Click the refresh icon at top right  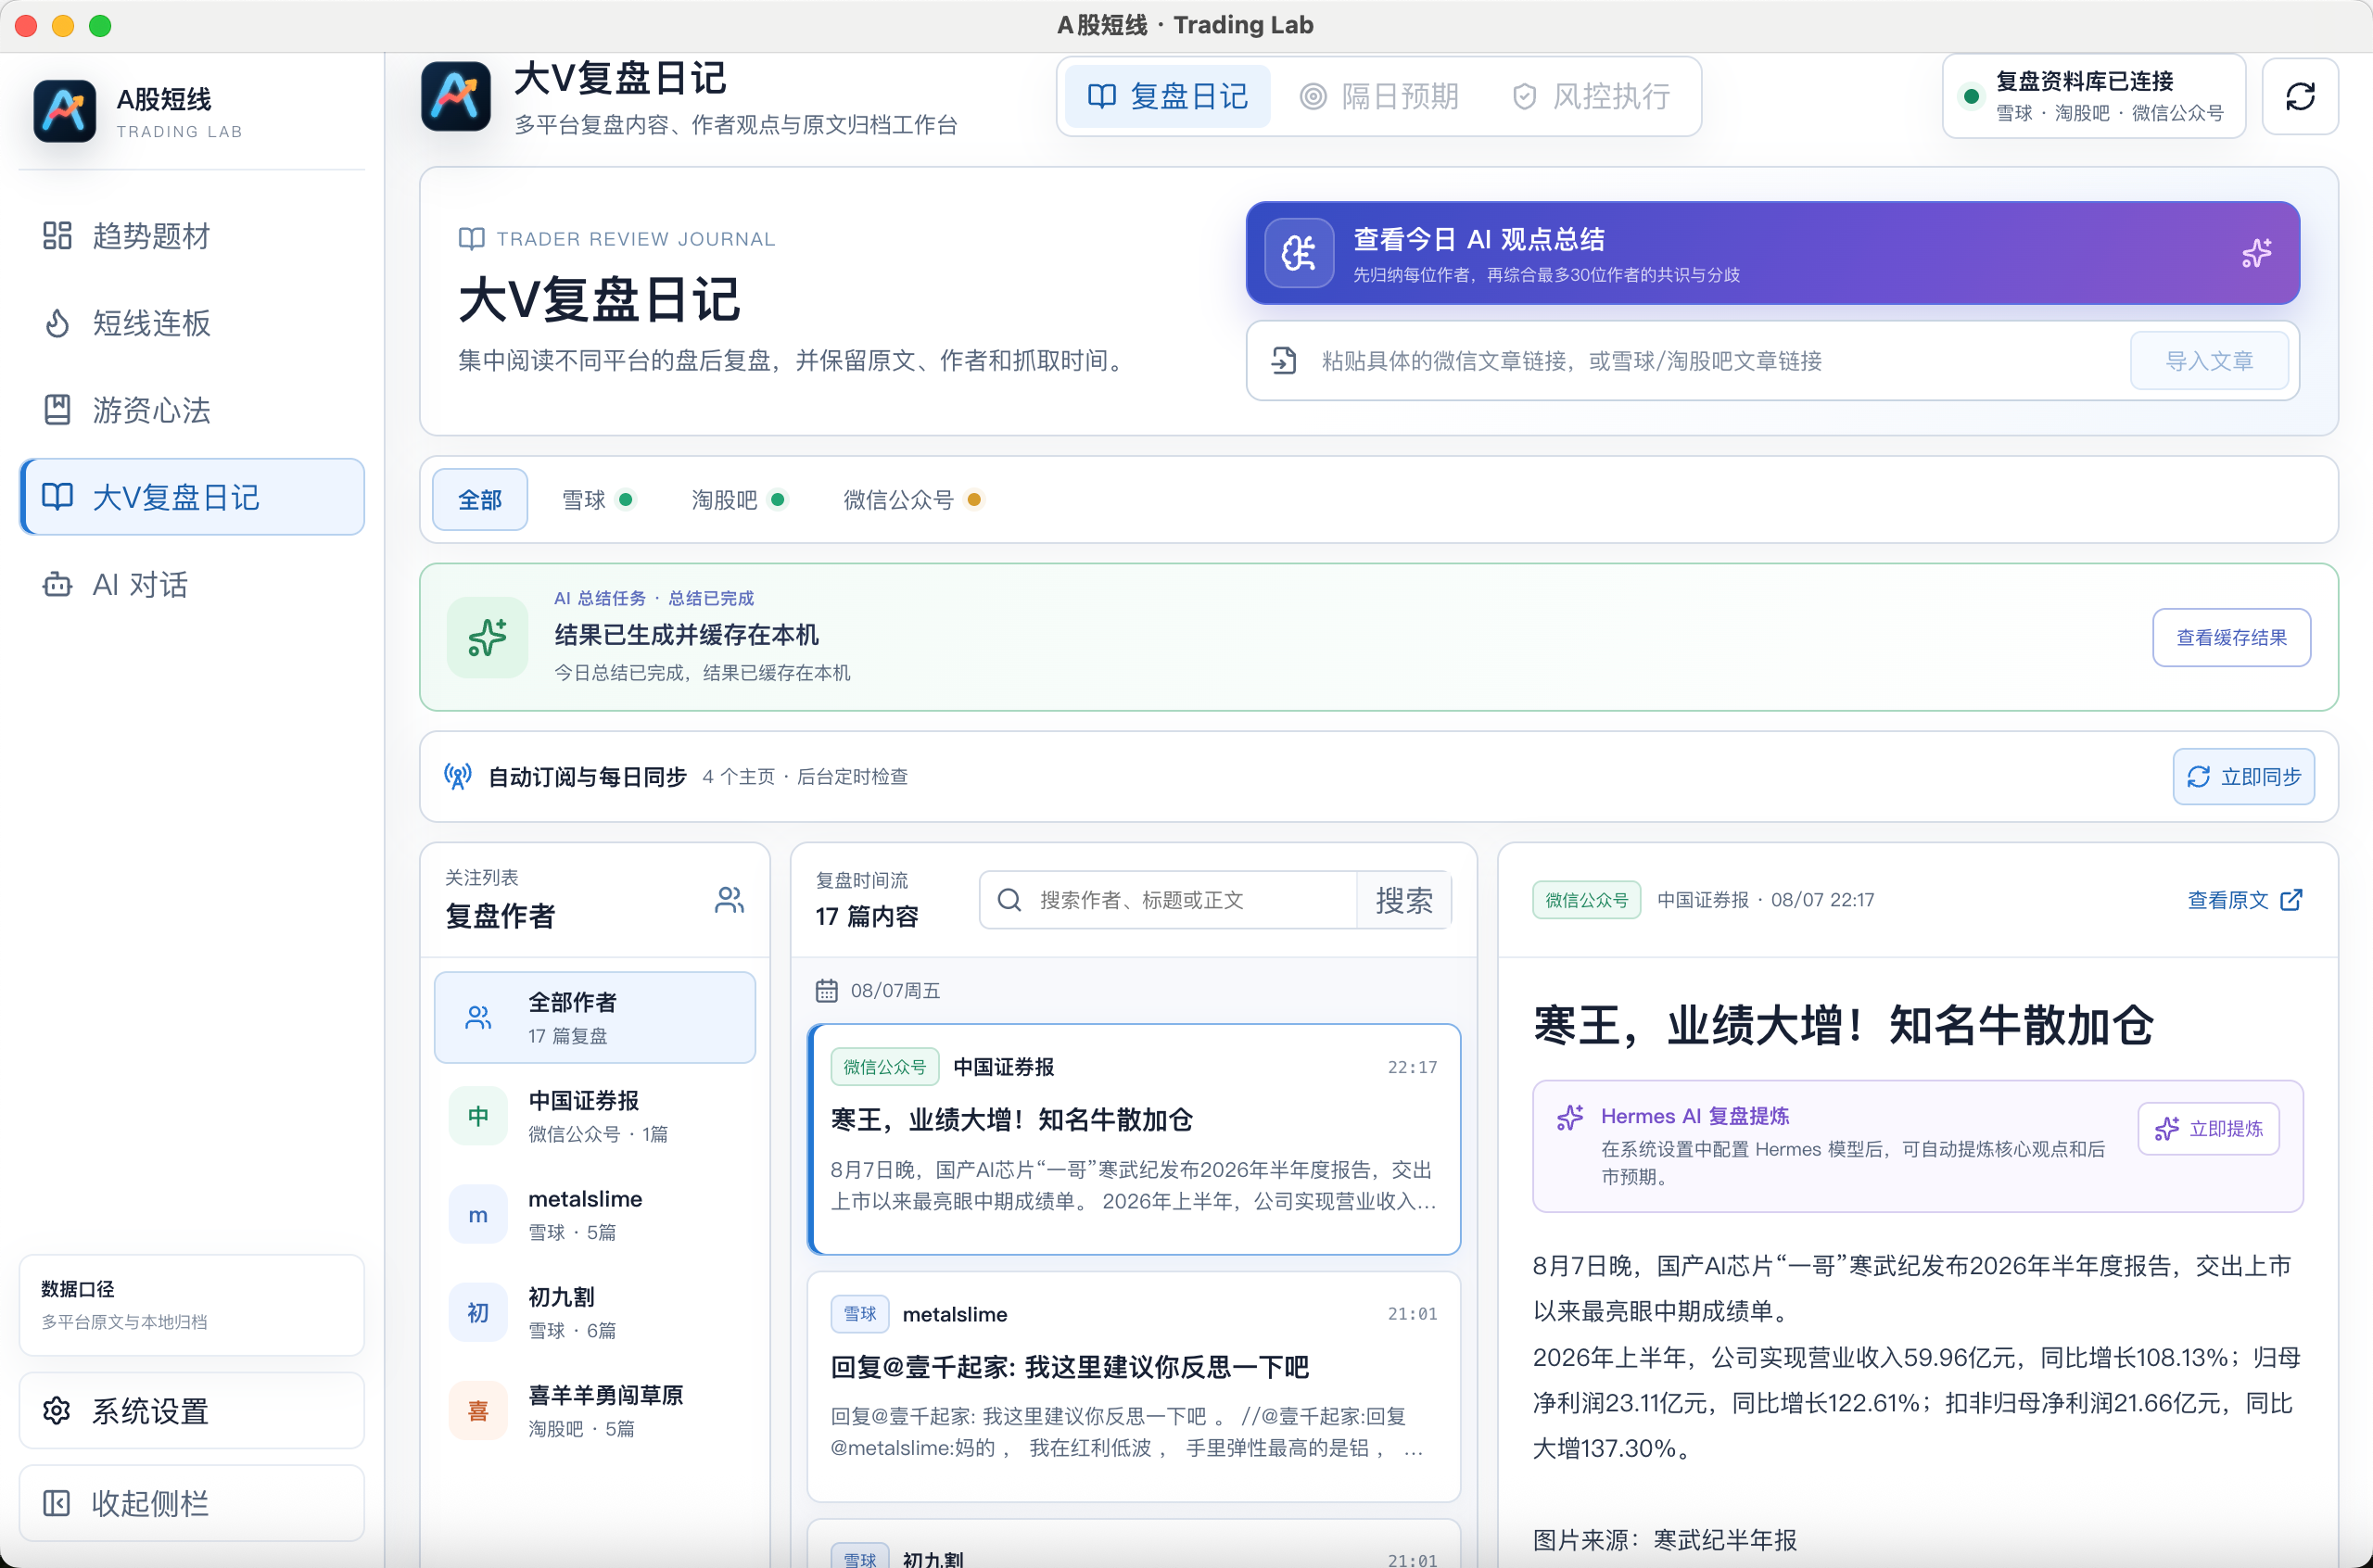tap(2300, 96)
